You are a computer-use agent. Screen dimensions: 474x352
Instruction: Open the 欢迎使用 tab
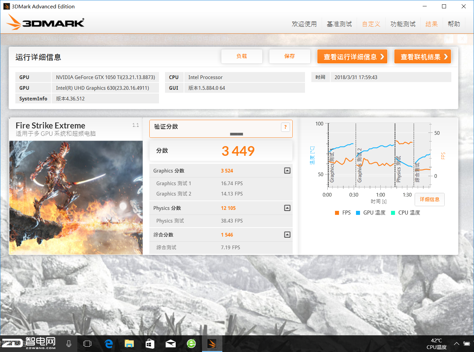pos(304,24)
